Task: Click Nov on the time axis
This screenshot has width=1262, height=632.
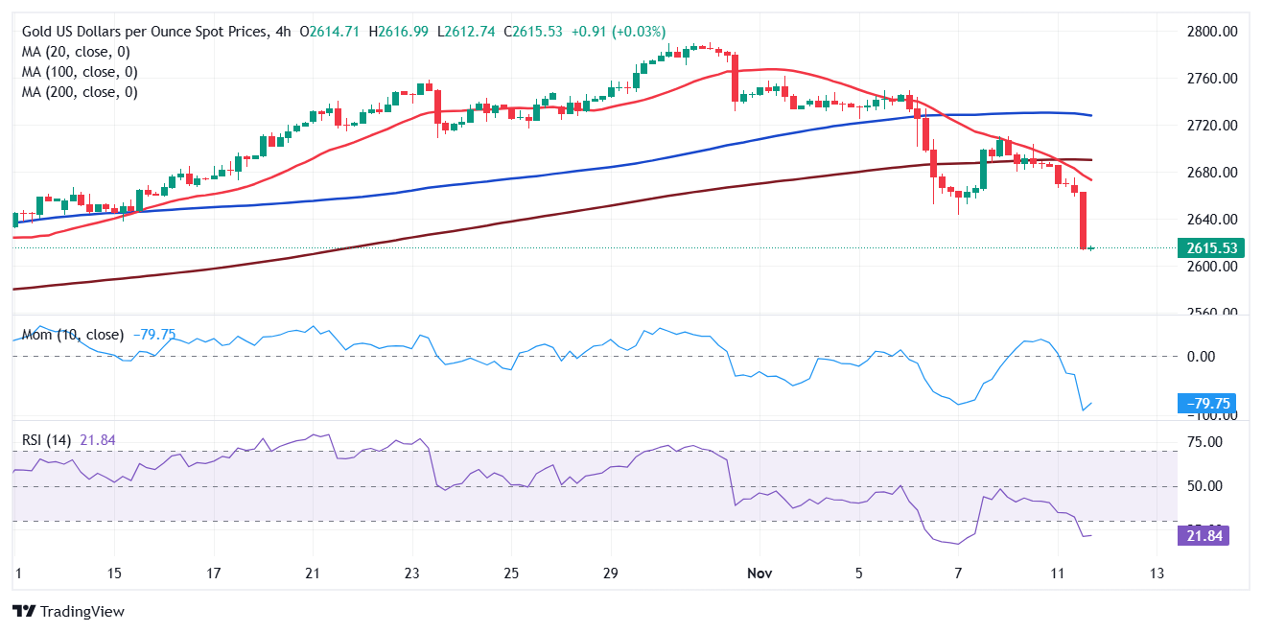Action: pos(759,573)
